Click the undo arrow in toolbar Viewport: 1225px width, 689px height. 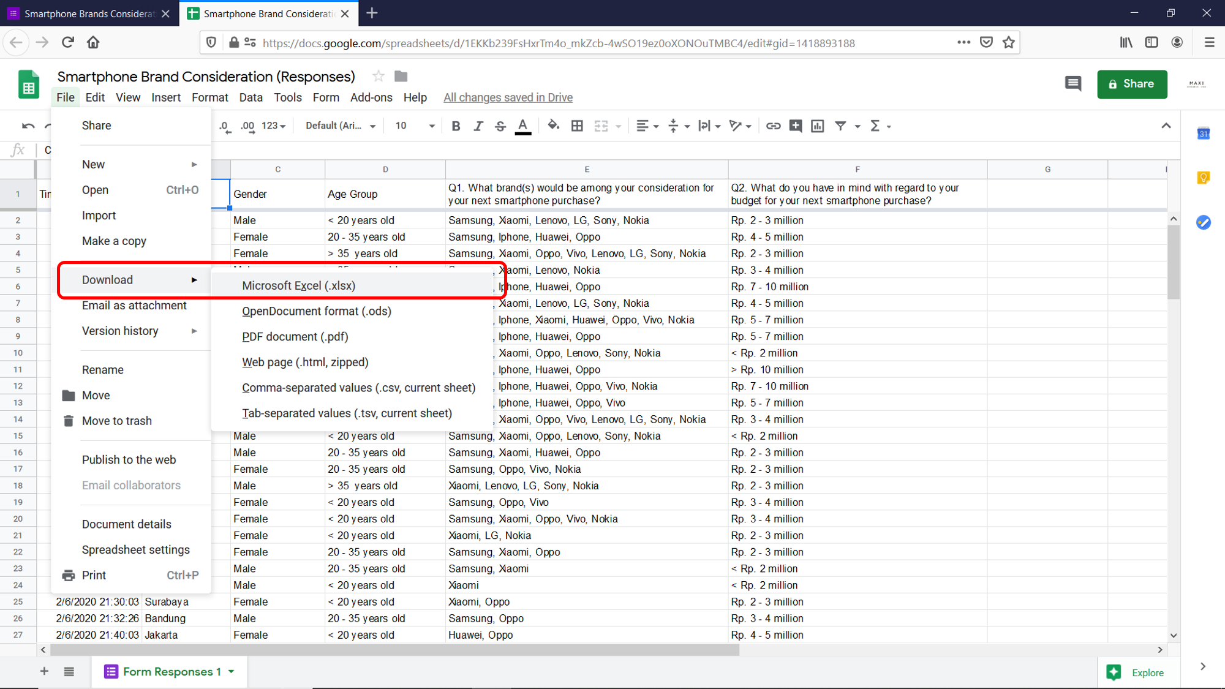[x=28, y=126]
